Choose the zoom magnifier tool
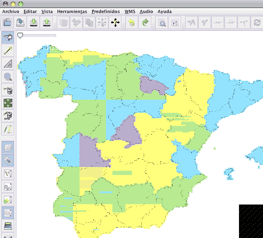The image size is (263, 238). click(x=8, y=77)
